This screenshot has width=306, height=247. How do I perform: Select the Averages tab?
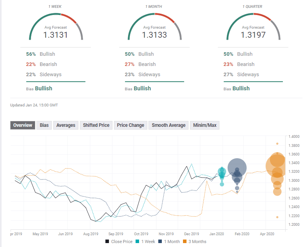tap(66, 125)
